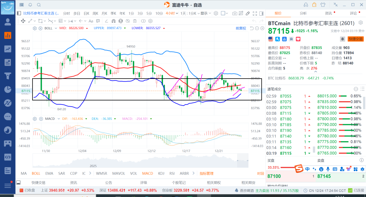Click the 前复权 adjustment link
The image size is (366, 197).
click(x=241, y=28)
